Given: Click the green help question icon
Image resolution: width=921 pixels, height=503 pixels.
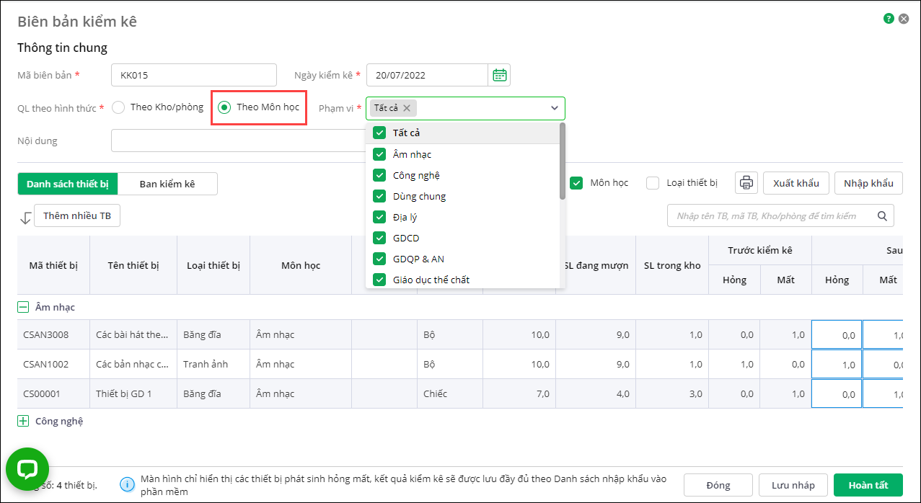Looking at the screenshot, I should coord(889,19).
